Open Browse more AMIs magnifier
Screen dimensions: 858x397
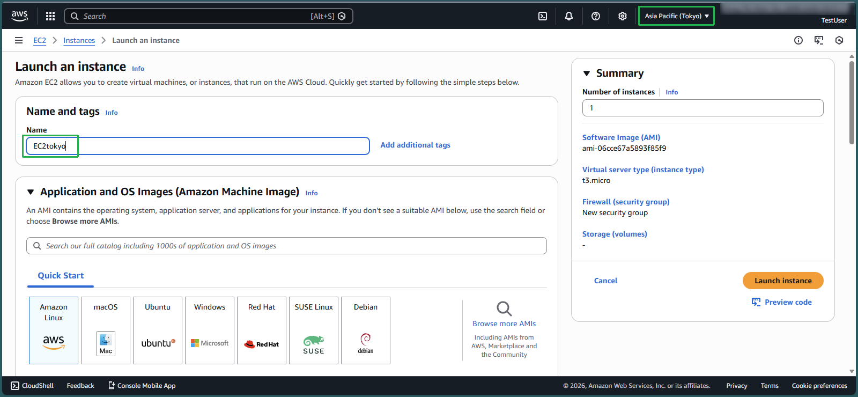pos(504,309)
